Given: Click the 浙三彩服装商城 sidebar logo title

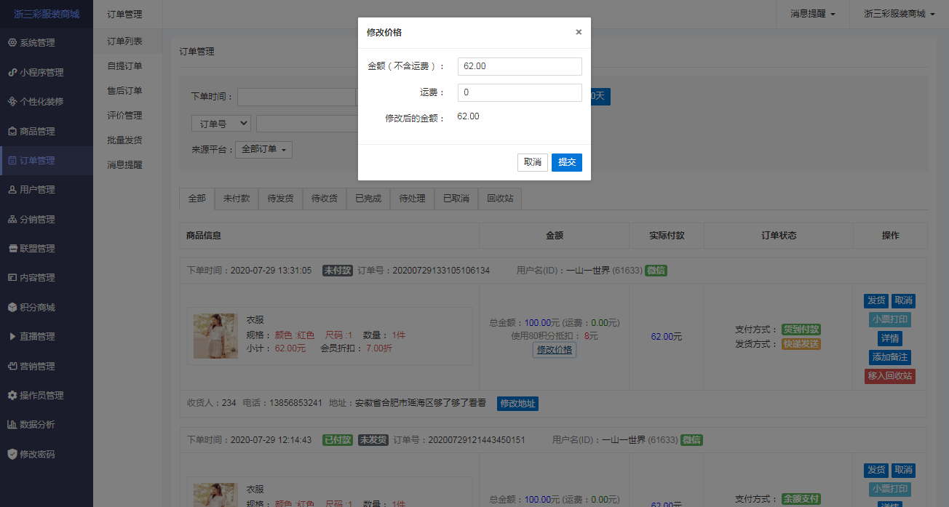Looking at the screenshot, I should click(x=47, y=14).
